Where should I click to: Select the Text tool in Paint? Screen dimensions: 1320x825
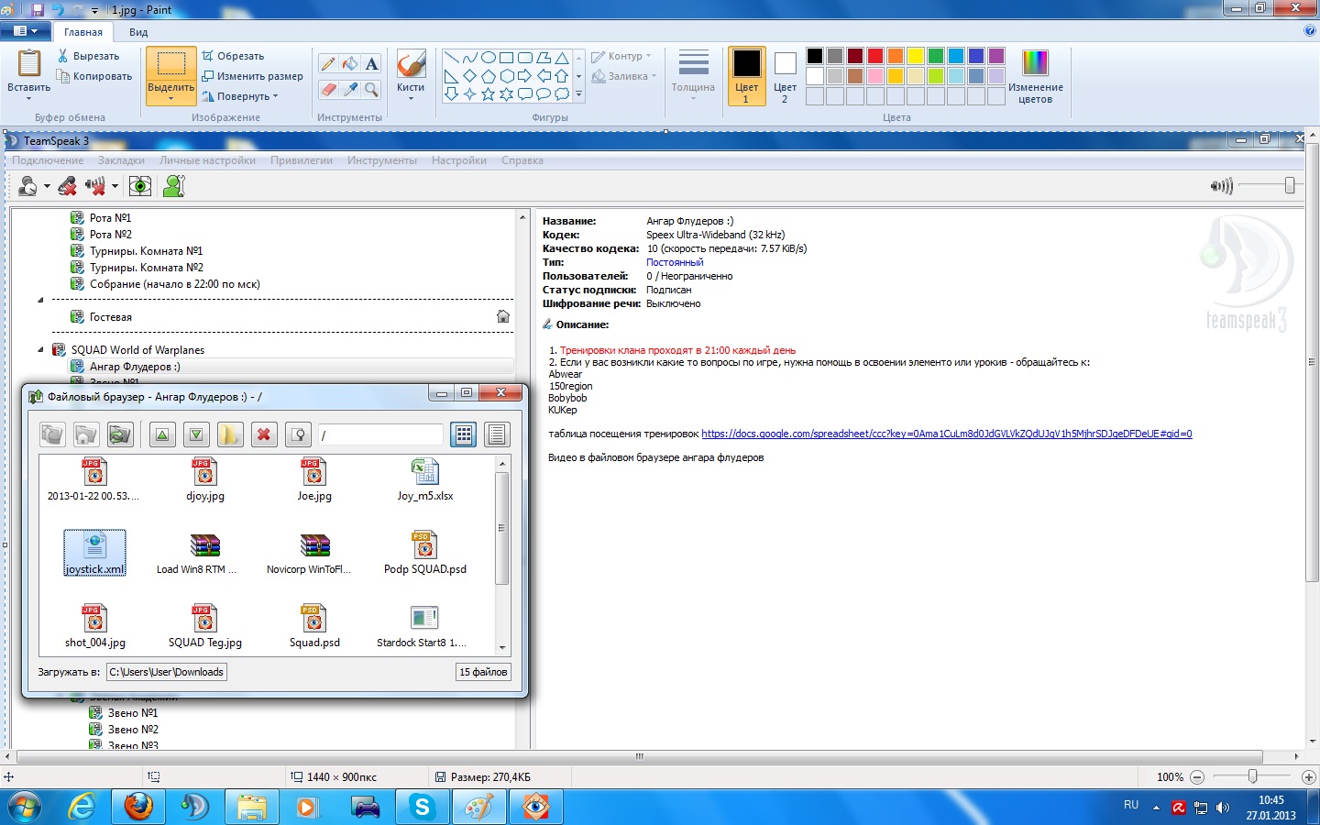click(371, 63)
